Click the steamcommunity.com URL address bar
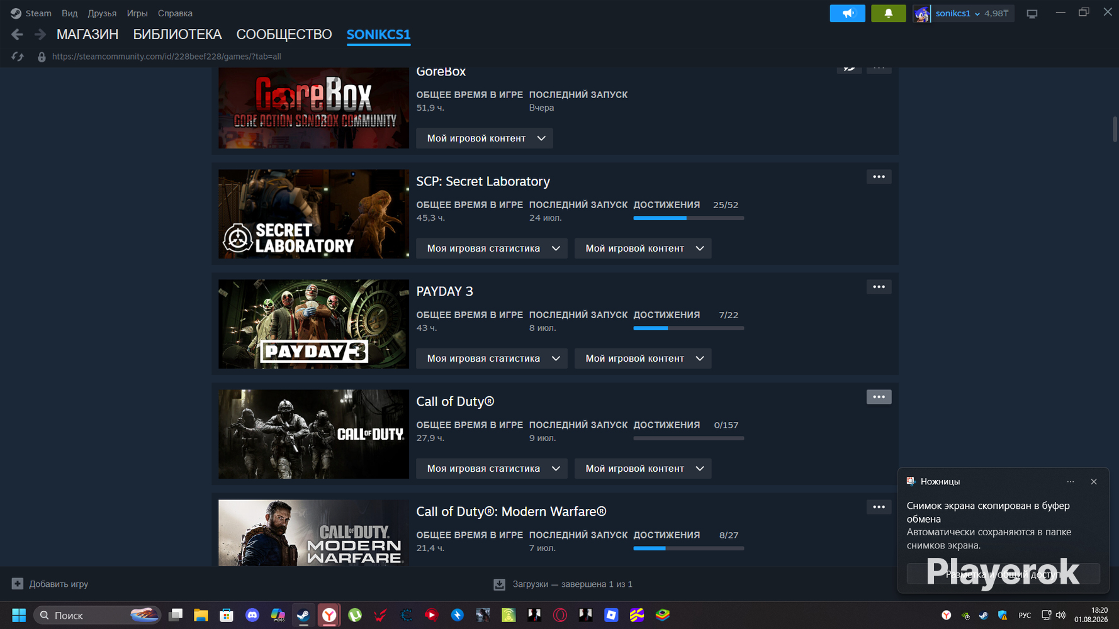Image resolution: width=1119 pixels, height=629 pixels. click(x=167, y=57)
